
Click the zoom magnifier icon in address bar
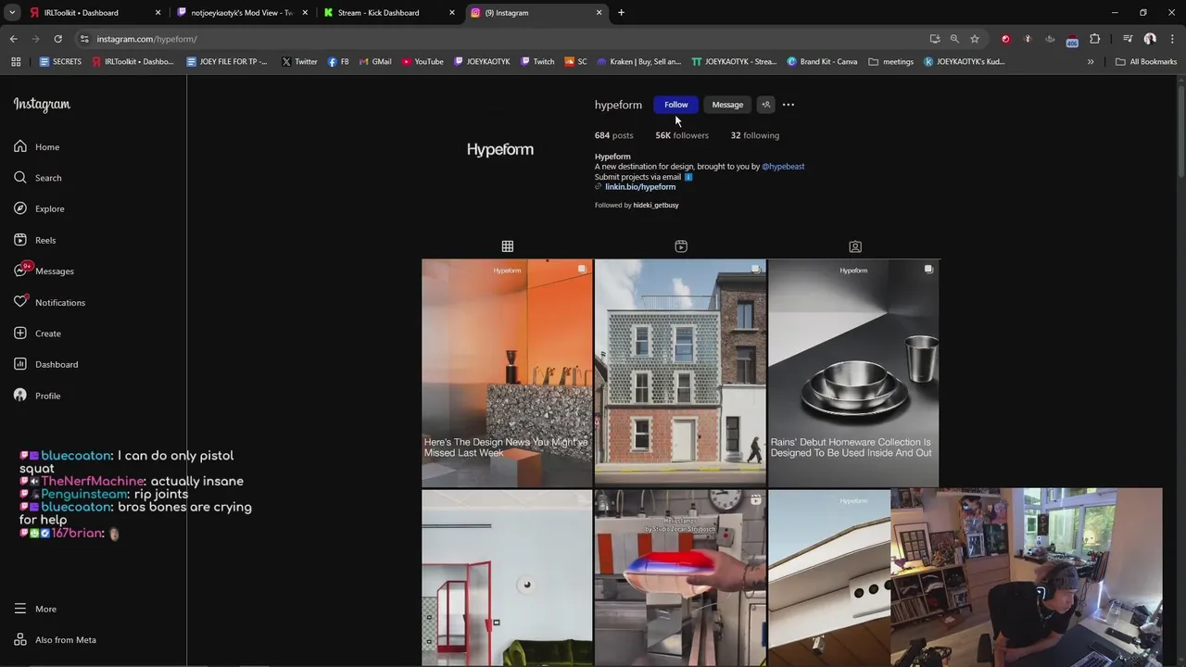(954, 39)
